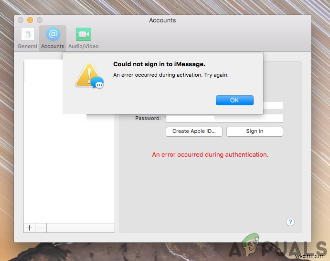
Task: Open the General preferences tab
Action: pyautogui.click(x=27, y=39)
